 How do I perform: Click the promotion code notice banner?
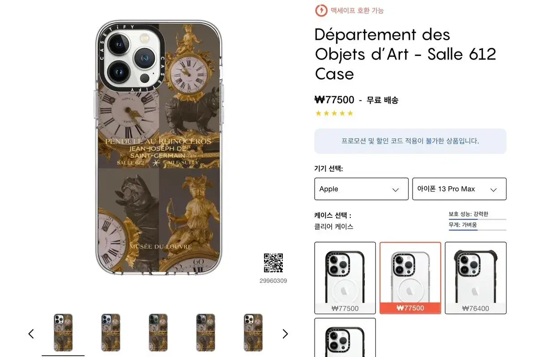click(x=410, y=141)
